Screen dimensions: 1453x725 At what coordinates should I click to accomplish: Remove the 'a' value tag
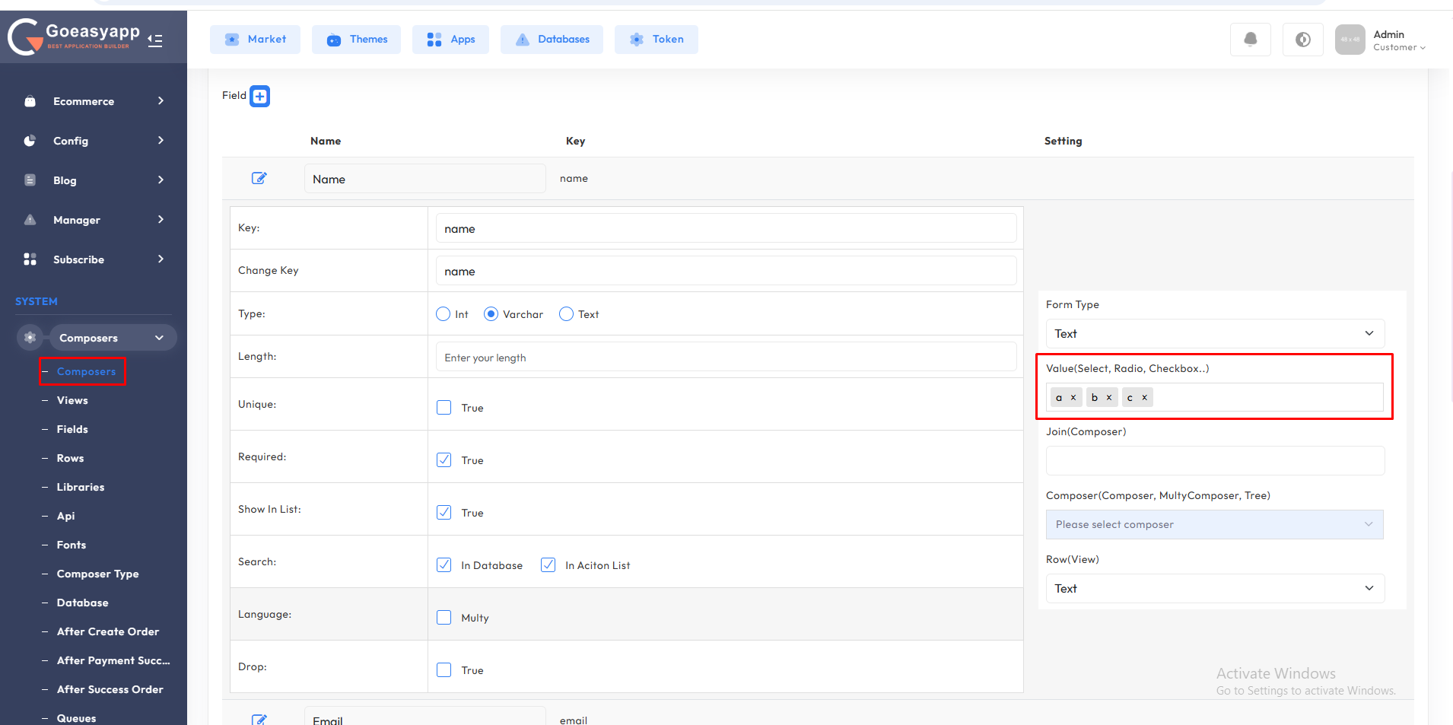[x=1073, y=397]
